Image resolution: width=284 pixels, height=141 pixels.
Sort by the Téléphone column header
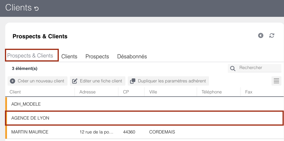pyautogui.click(x=212, y=92)
